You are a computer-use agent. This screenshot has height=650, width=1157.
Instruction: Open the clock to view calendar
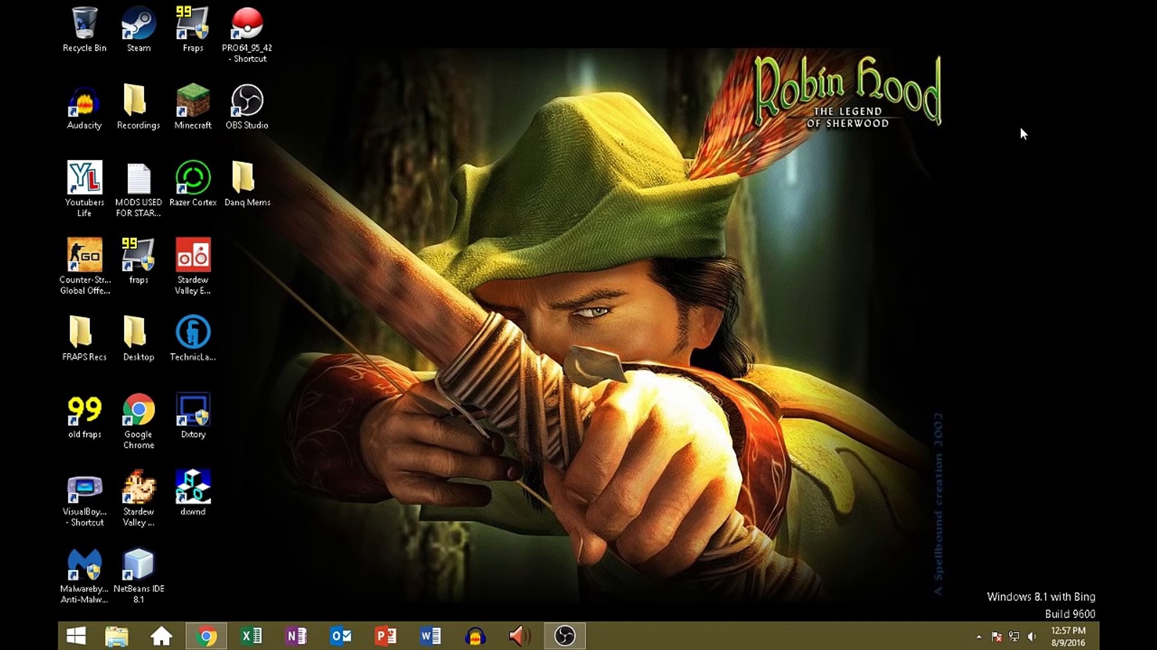[1068, 636]
